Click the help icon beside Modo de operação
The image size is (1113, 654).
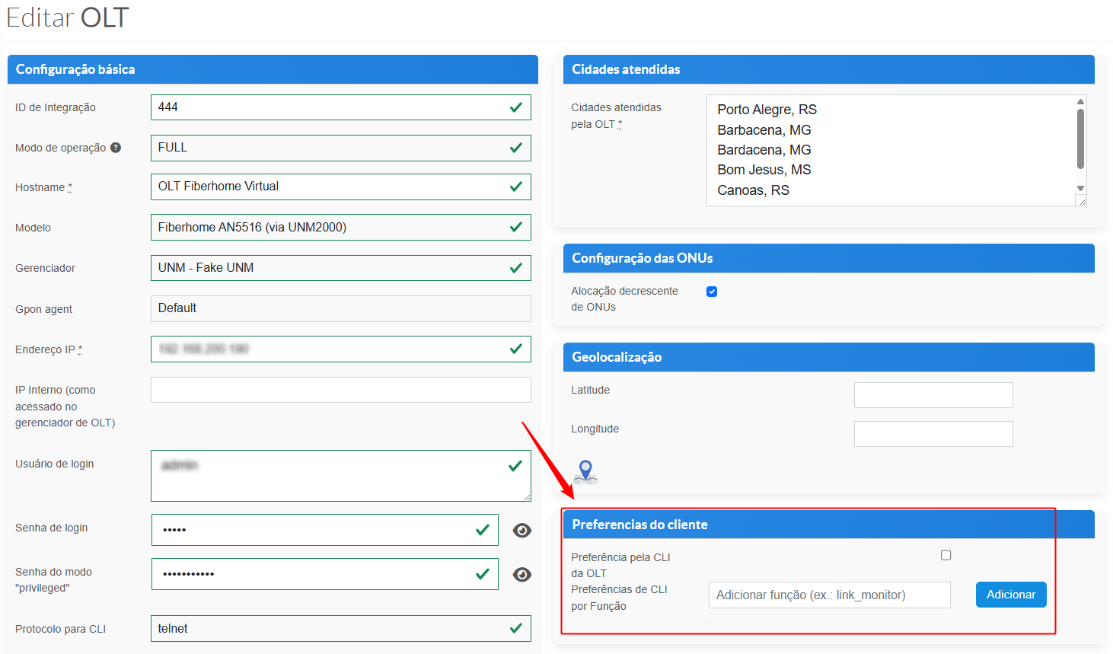click(x=116, y=148)
